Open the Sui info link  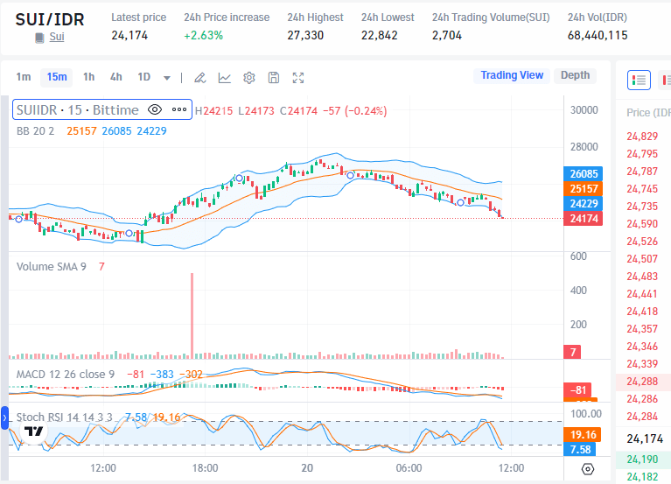(57, 37)
